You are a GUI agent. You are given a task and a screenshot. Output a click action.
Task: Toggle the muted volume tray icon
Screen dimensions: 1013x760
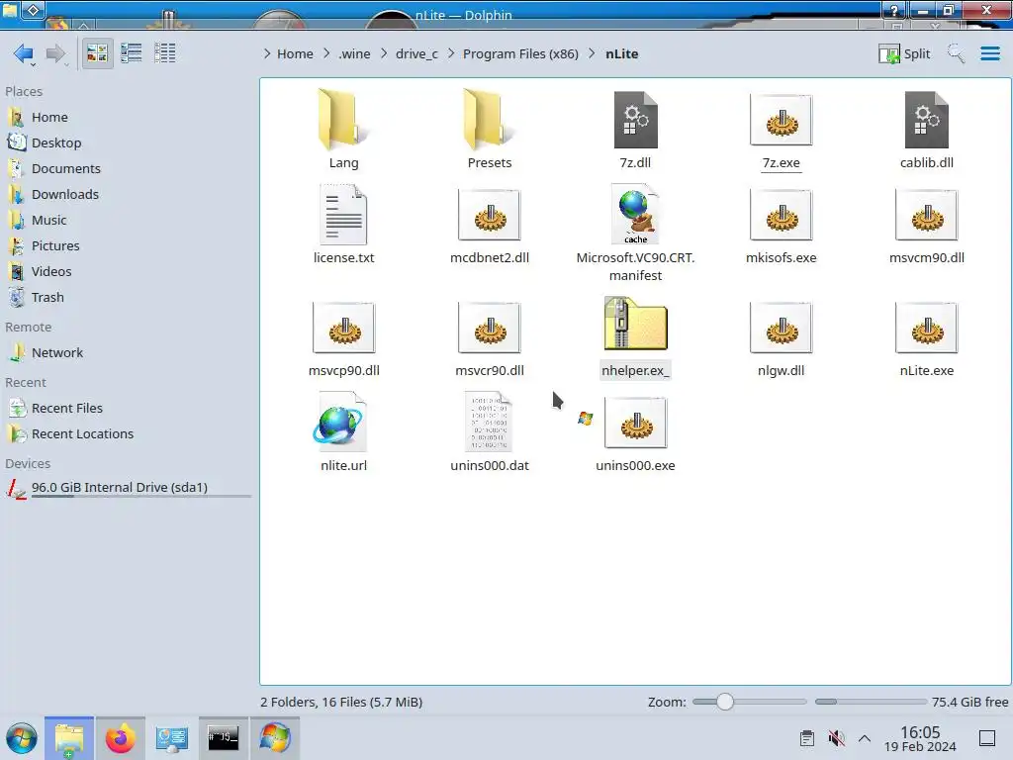point(836,738)
